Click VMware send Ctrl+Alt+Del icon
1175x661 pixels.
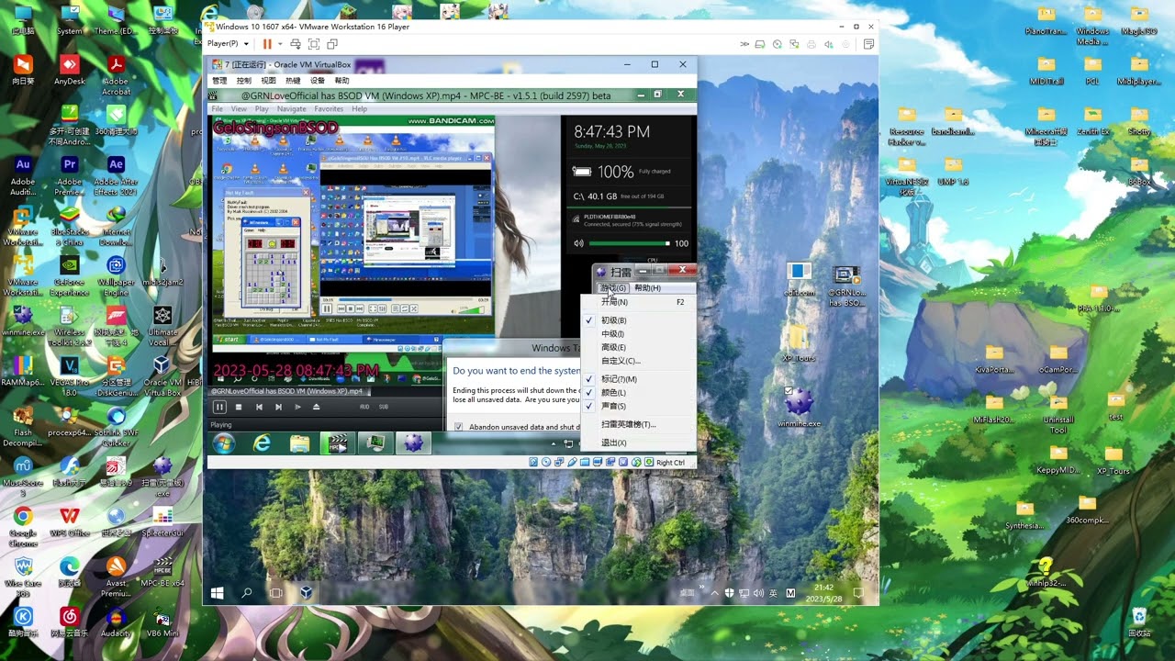296,44
